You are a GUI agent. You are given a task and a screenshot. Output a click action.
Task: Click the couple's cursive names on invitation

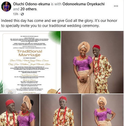(29, 62)
